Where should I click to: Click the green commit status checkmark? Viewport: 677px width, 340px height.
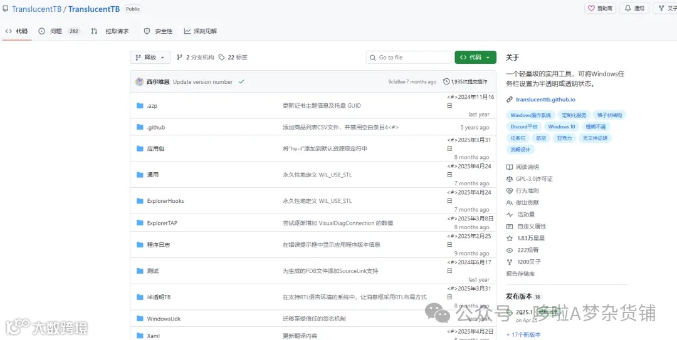click(x=241, y=81)
